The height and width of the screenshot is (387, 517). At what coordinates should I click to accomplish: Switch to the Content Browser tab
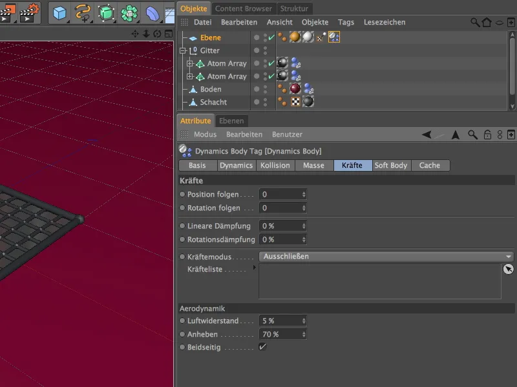tap(244, 8)
